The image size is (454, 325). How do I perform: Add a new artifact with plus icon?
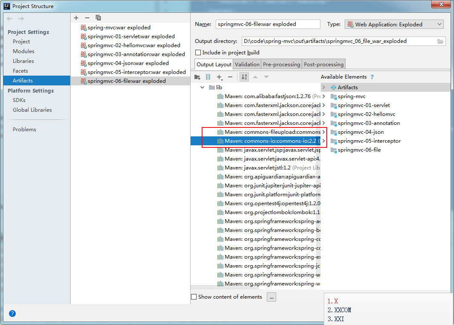[x=76, y=18]
